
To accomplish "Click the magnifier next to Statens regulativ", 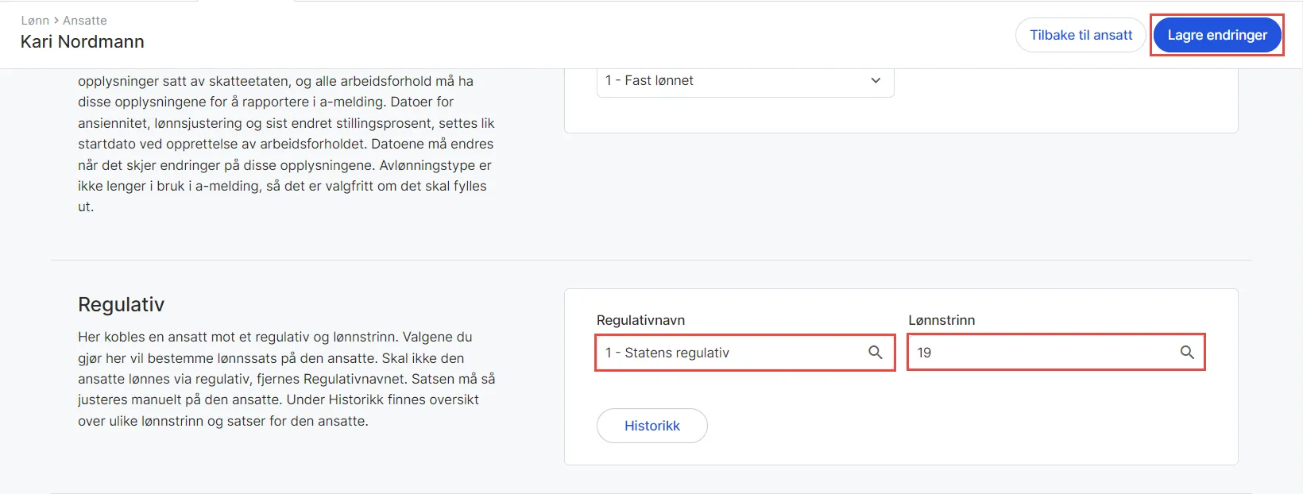I will [876, 352].
